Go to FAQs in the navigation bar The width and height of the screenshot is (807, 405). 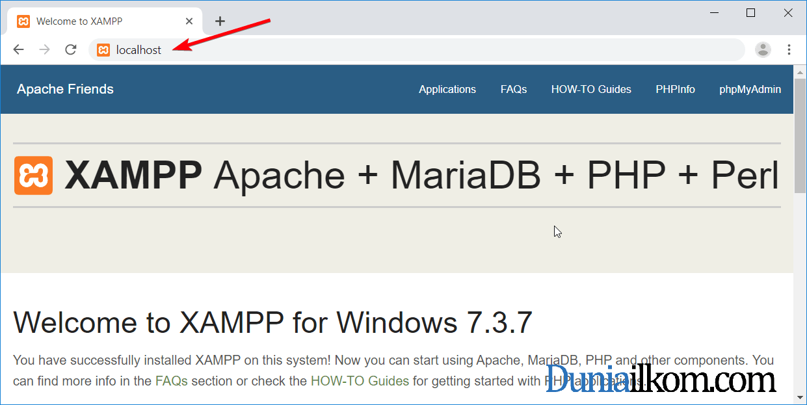pyautogui.click(x=514, y=90)
